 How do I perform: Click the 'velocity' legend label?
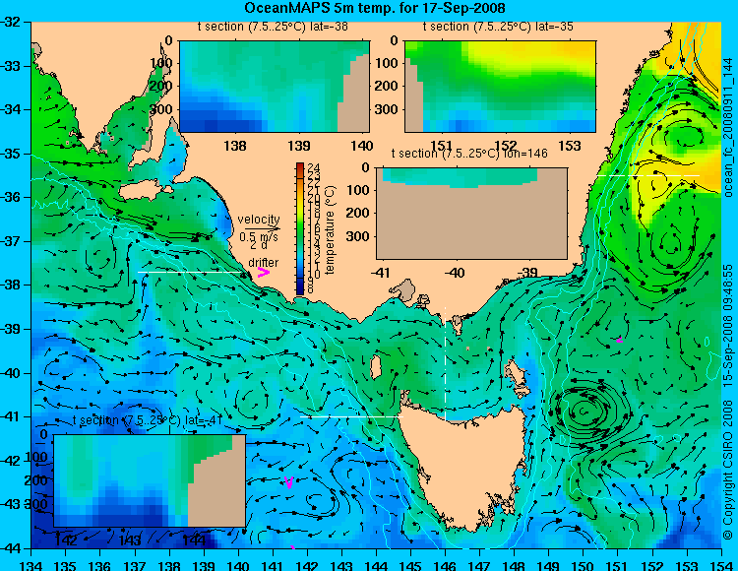click(x=259, y=220)
